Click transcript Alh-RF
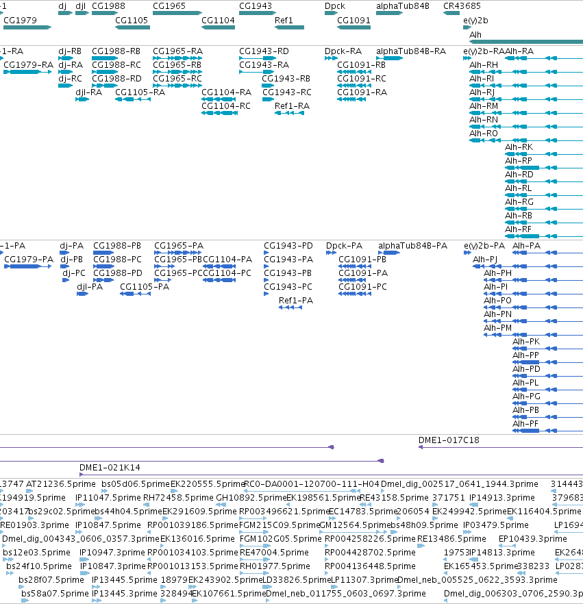Viewport: 583px width, 604px height. pos(544,236)
